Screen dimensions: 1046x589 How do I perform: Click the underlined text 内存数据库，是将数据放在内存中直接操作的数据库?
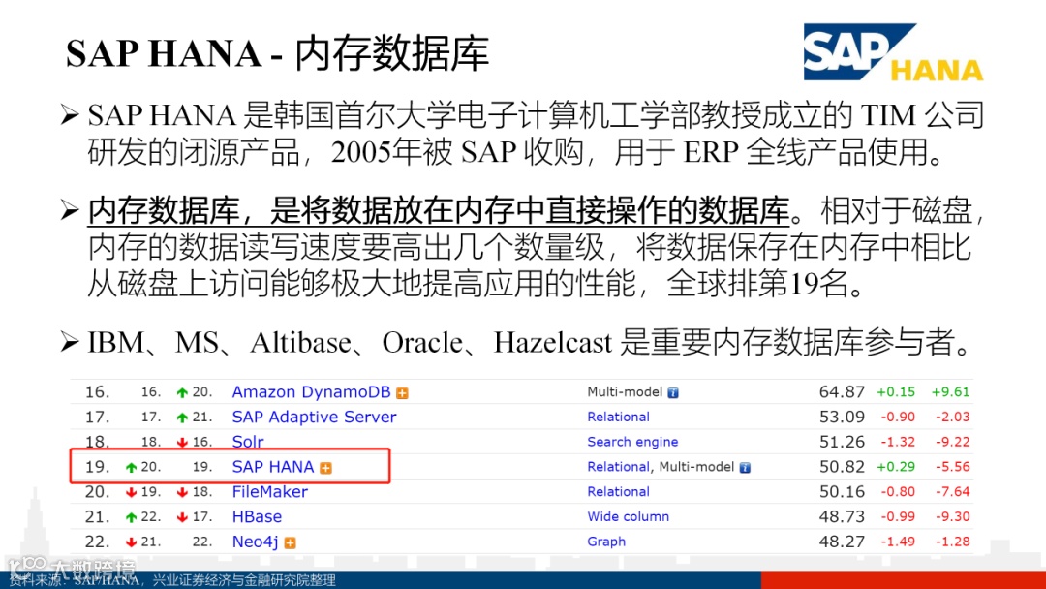pyautogui.click(x=439, y=211)
